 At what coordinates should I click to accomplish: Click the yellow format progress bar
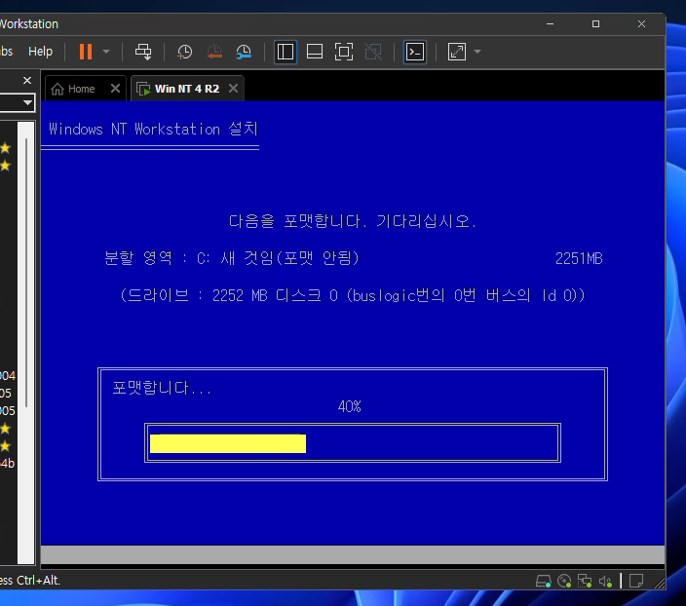pos(227,443)
